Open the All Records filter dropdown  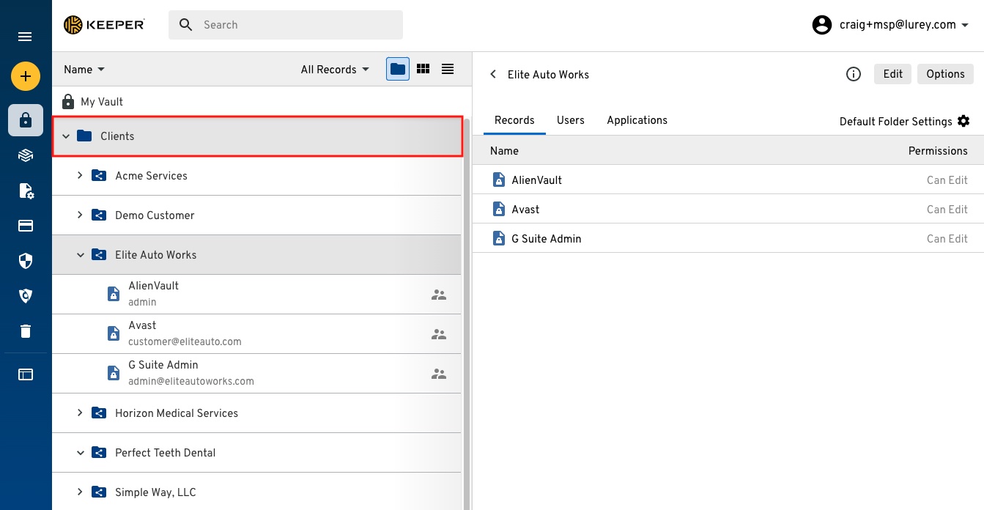point(335,70)
